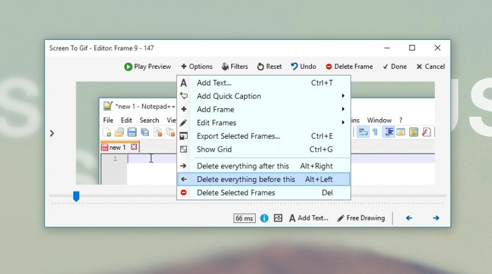Click Edit menu in Notepad++ frame

(x=127, y=120)
